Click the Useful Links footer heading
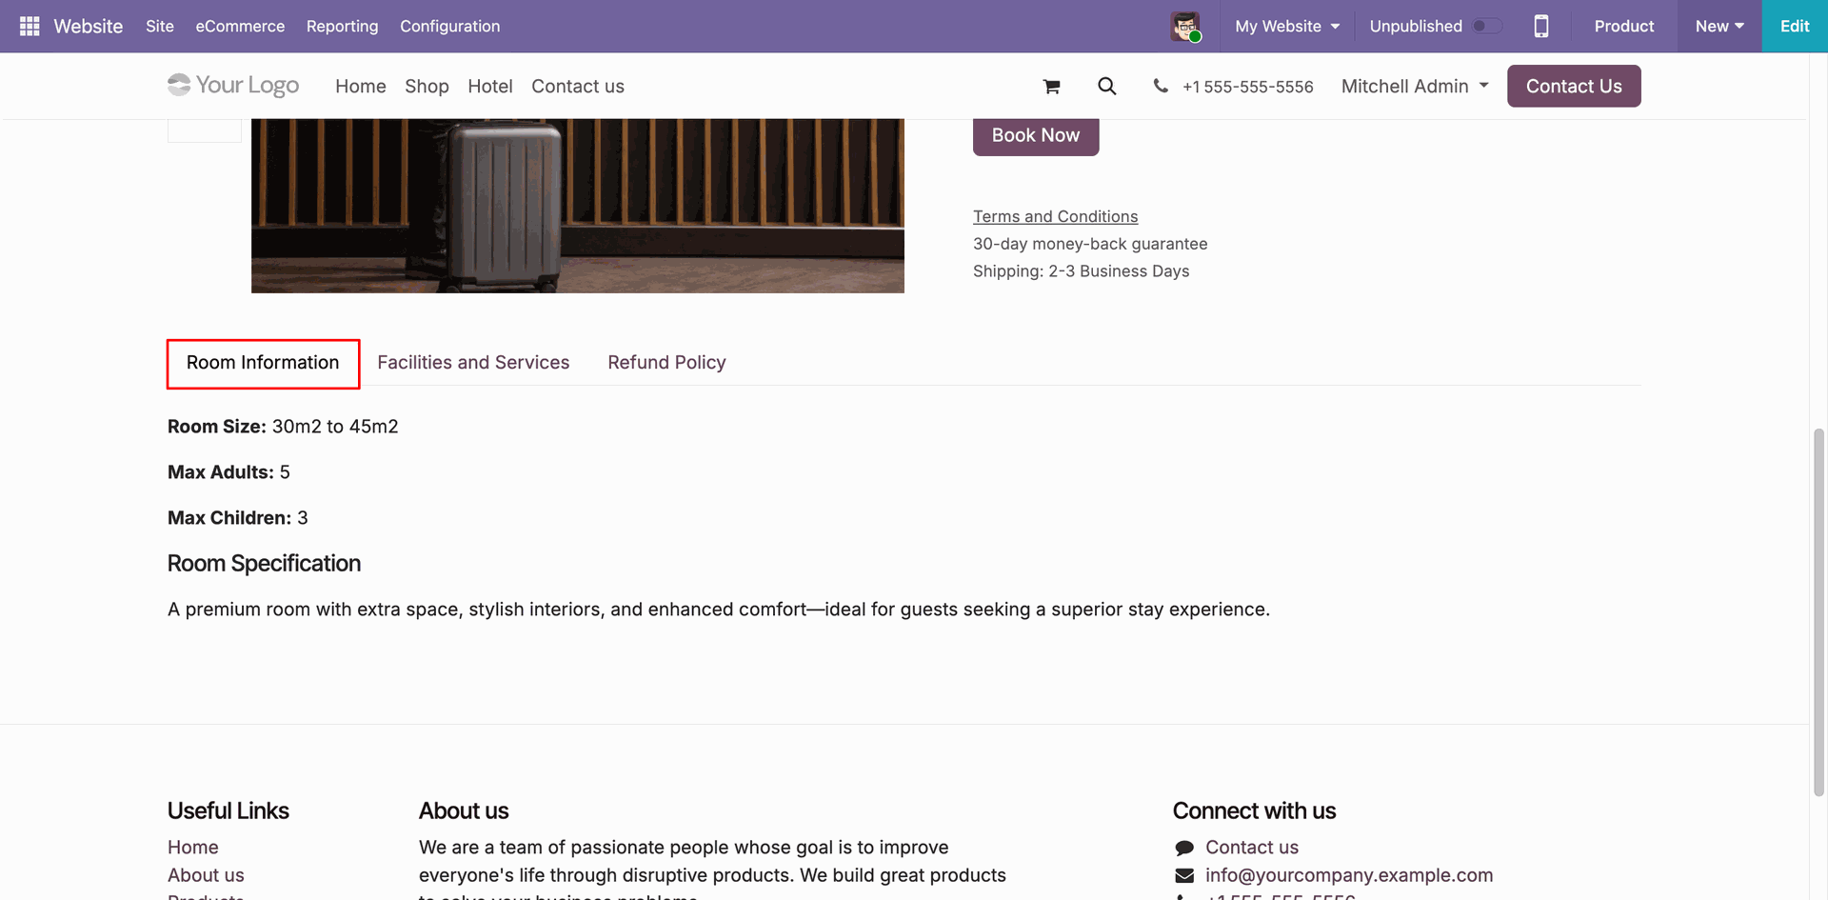1828x900 pixels. pos(228,811)
